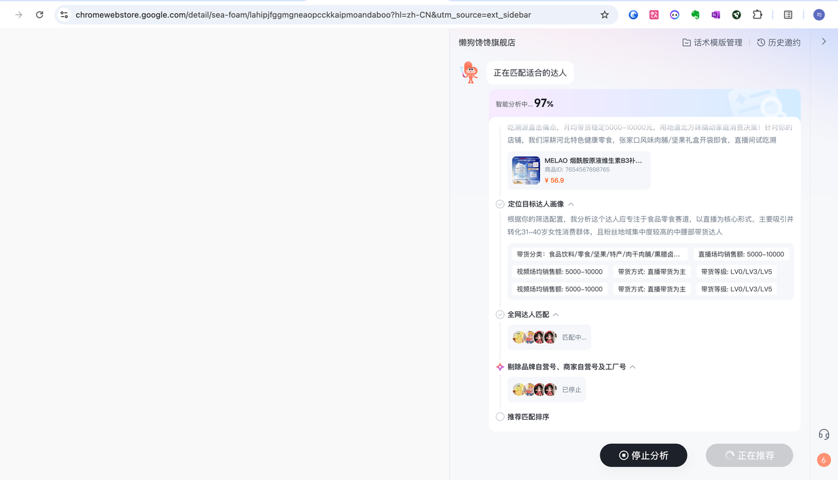
Task: Click the 定位目标达人画像 step check circle
Action: point(500,204)
